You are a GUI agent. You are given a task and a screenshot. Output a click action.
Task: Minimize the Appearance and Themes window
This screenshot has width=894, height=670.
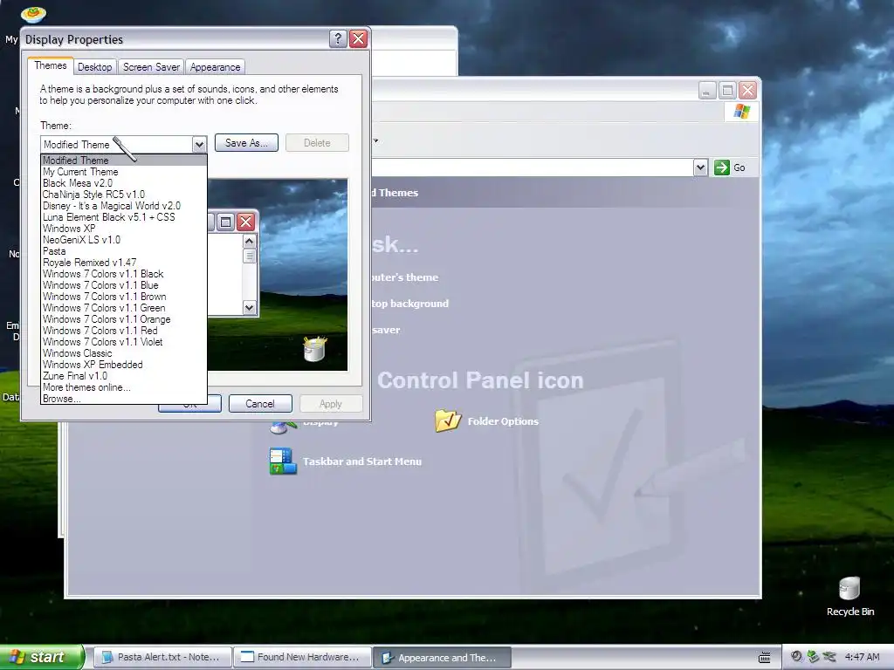pos(707,91)
